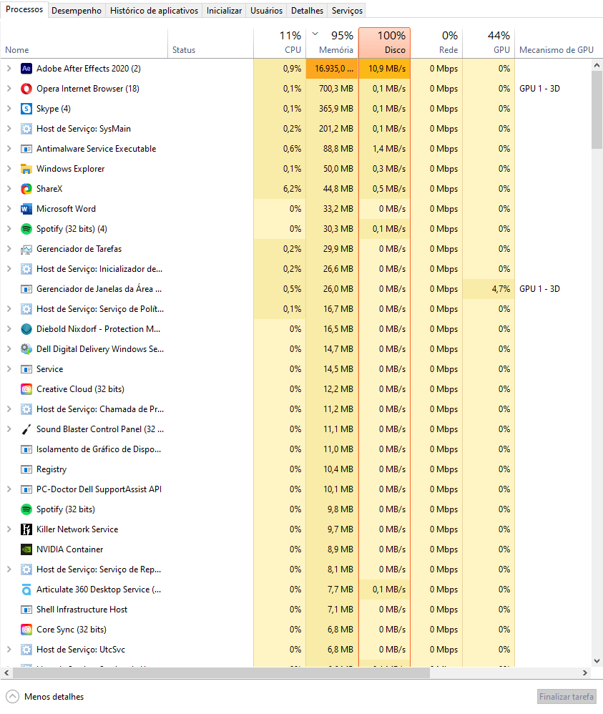Switch to the Desempenho tab
Image resolution: width=603 pixels, height=714 pixels.
[x=77, y=11]
